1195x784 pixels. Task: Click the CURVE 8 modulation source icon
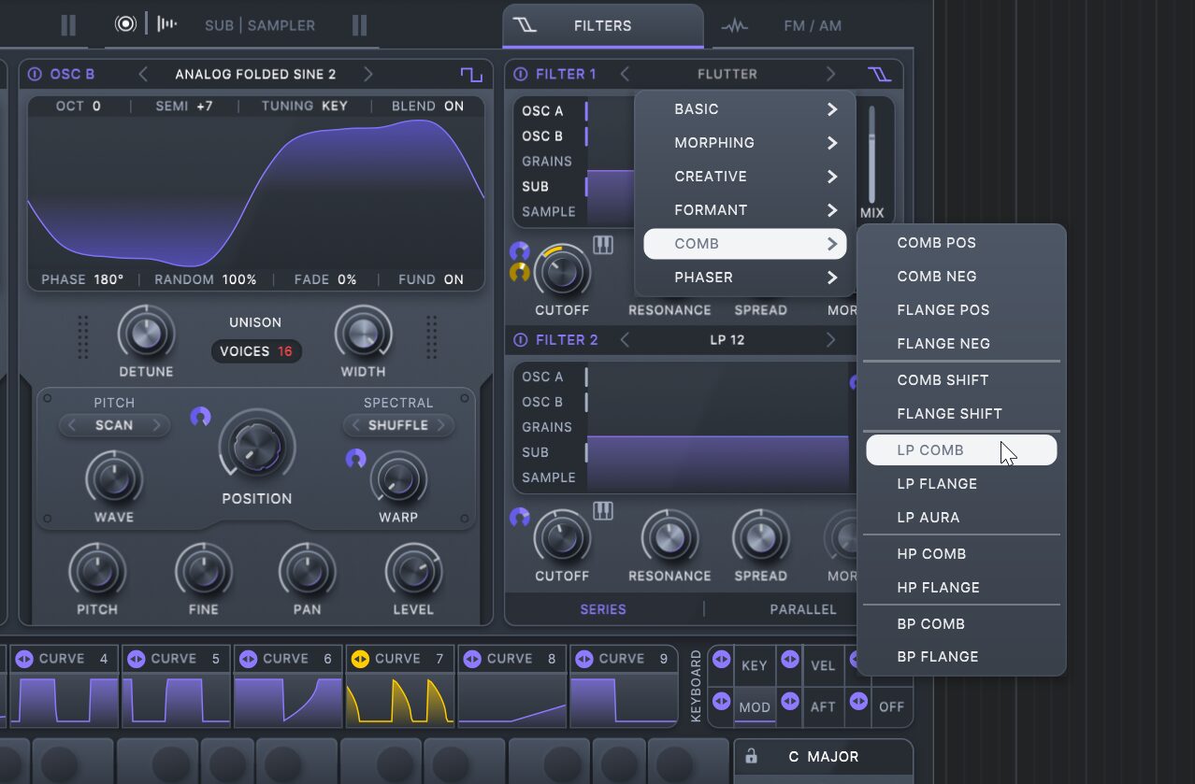(x=472, y=659)
